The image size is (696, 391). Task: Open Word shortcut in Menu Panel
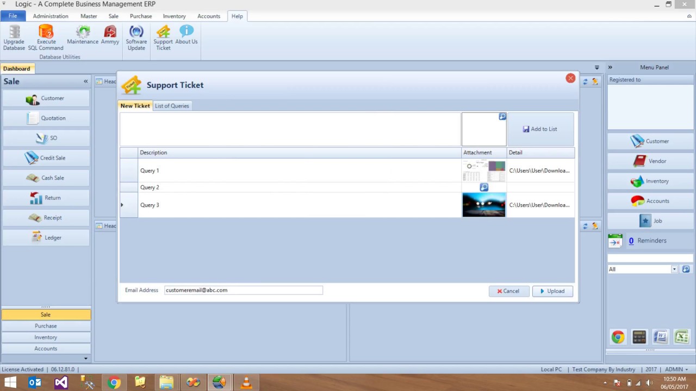(x=660, y=337)
